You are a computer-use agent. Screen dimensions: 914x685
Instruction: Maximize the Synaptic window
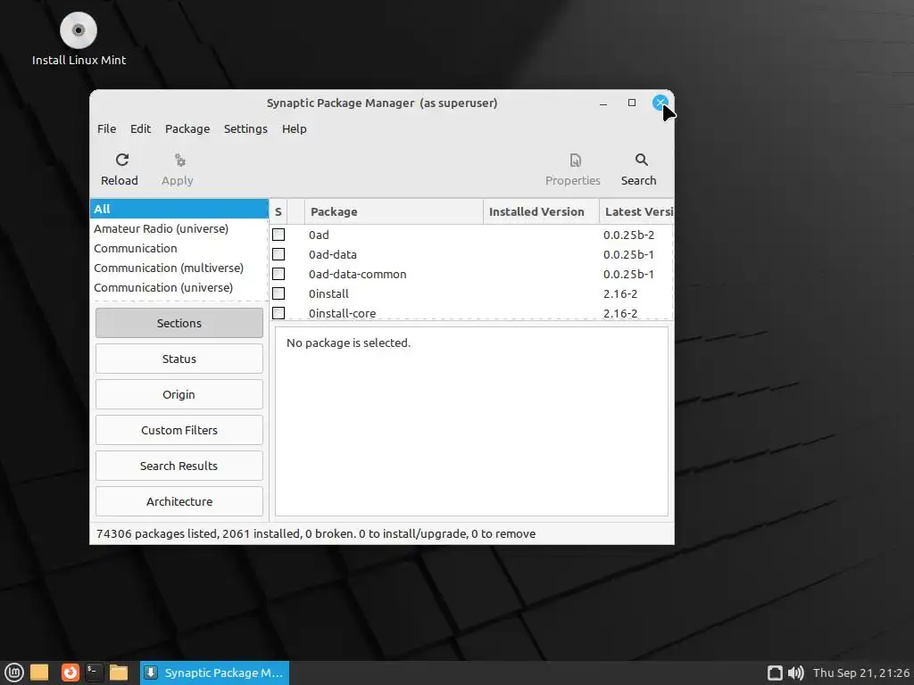632,103
